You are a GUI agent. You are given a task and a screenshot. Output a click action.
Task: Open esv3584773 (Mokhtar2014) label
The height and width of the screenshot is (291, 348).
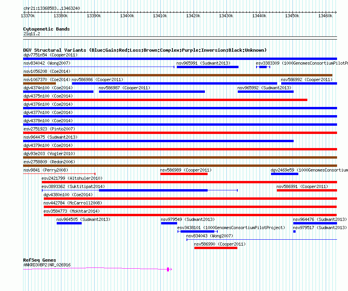tap(72, 211)
